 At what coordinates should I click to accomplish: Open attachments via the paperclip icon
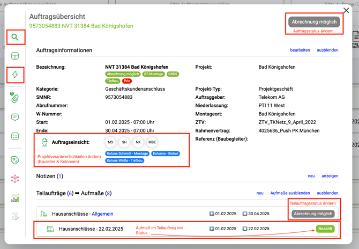tap(15, 98)
